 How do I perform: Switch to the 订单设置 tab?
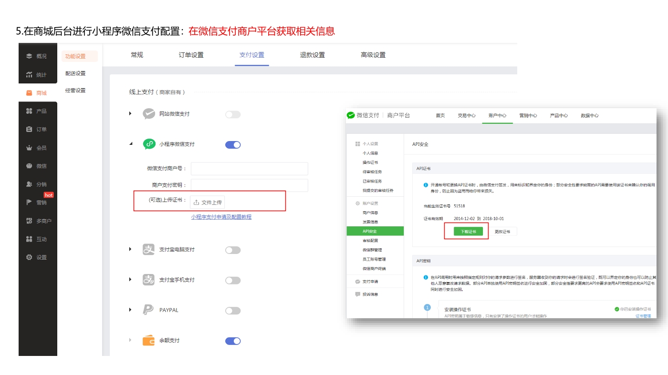191,55
